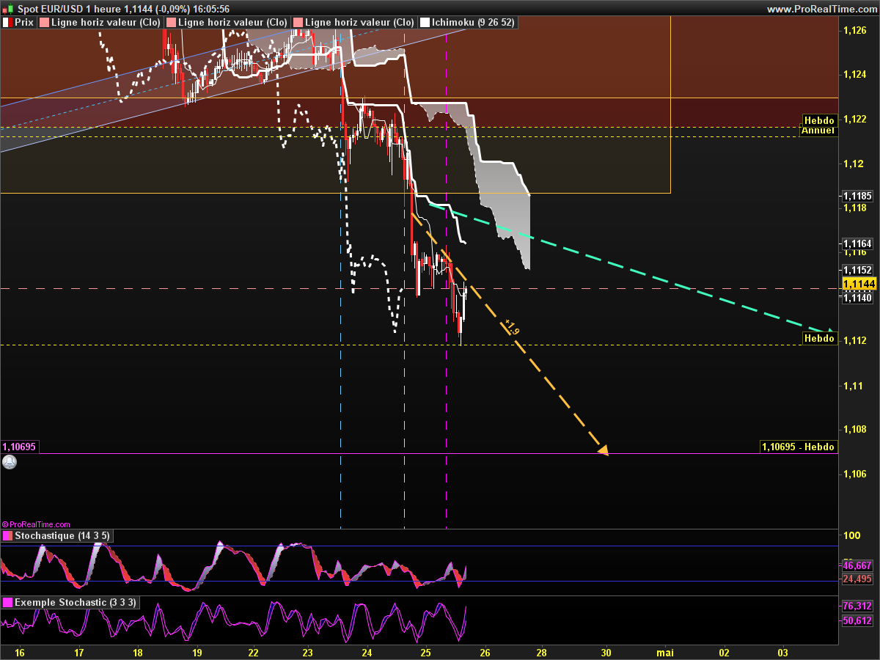880x660 pixels.
Task: Click the 1,126 price scale label
Action: pos(855,30)
